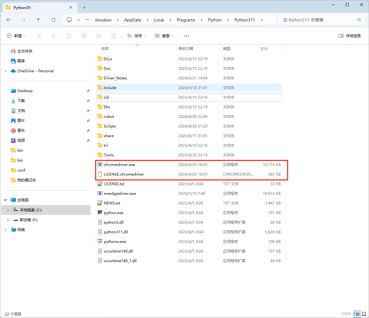This screenshot has height=318, width=369.
Task: Select the robot folder
Action: click(x=189, y=116)
